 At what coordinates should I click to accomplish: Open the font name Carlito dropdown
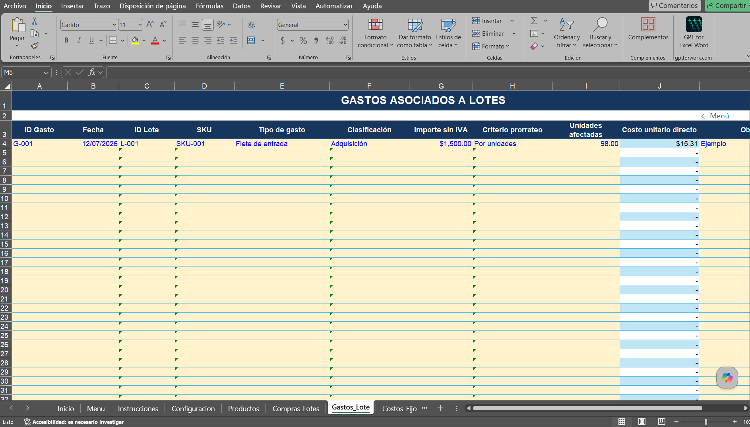pos(114,25)
